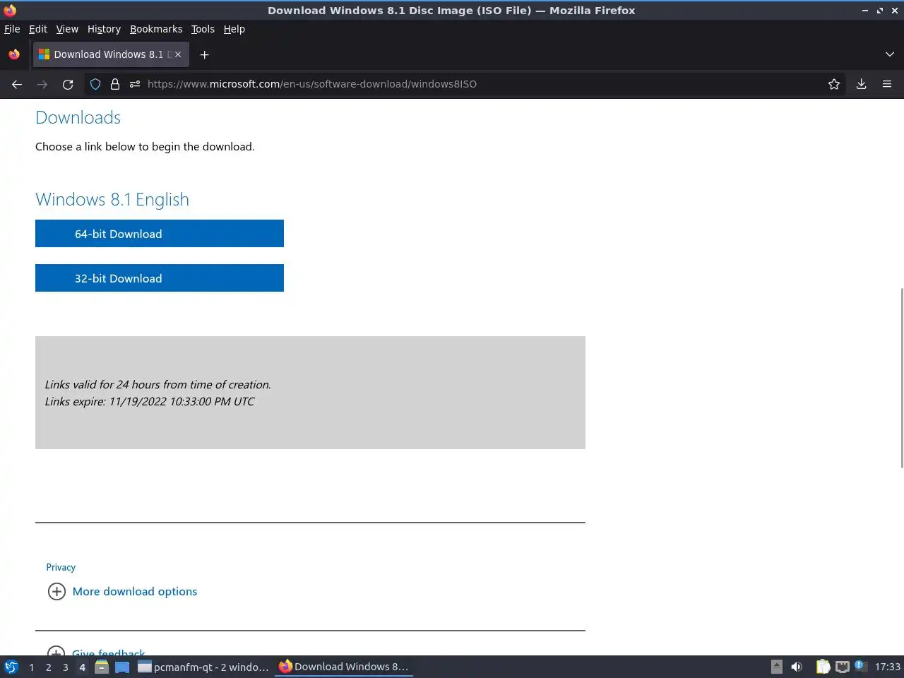Open site permissions icon in address bar
904x678 pixels.
(x=135, y=84)
